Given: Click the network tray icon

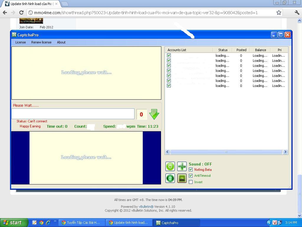Looking at the screenshot, I should [x=280, y=223].
